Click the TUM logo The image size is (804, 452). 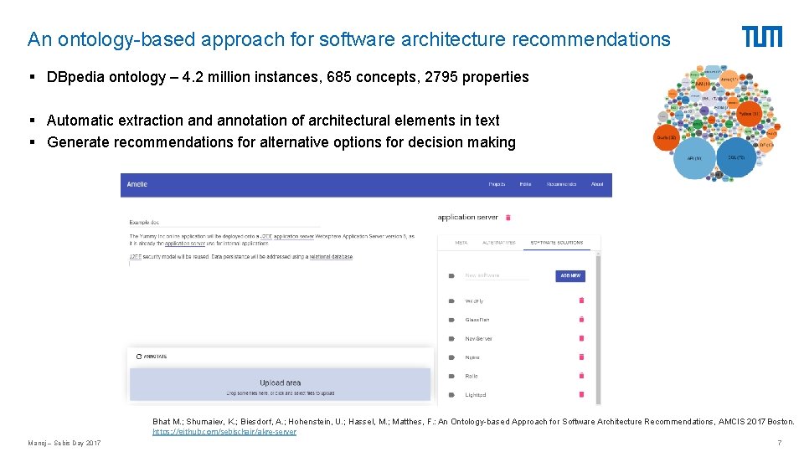coord(762,36)
